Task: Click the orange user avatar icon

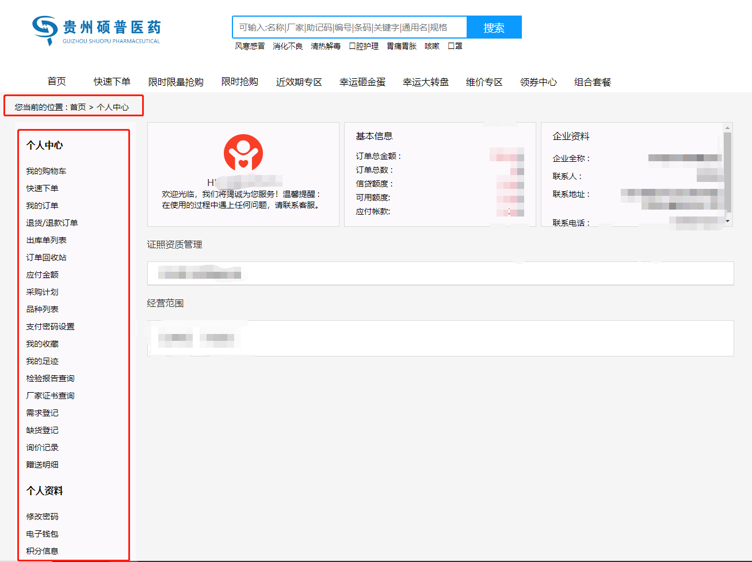Action: tap(243, 154)
